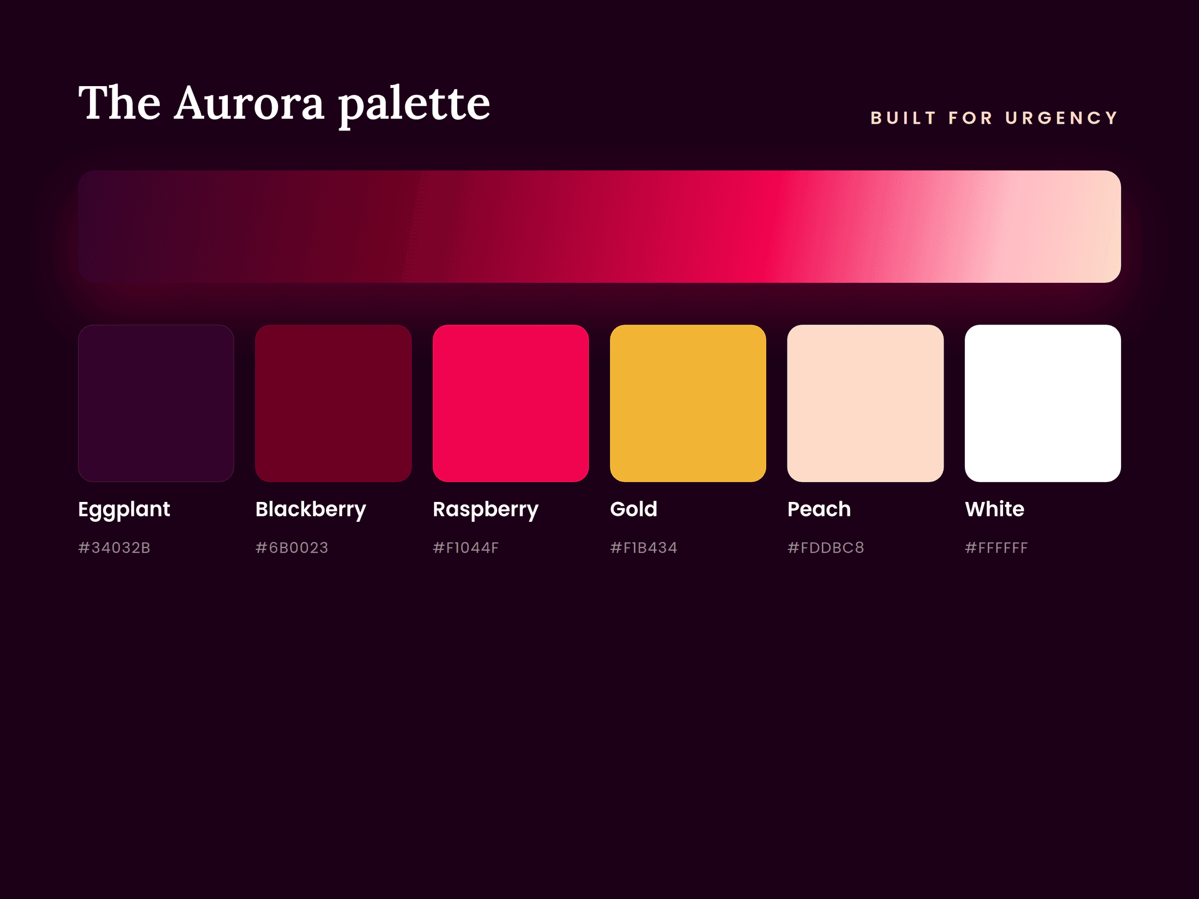This screenshot has width=1199, height=899.
Task: Click the "BUILT FOR URGENCY" tagline
Action: pyautogui.click(x=994, y=118)
